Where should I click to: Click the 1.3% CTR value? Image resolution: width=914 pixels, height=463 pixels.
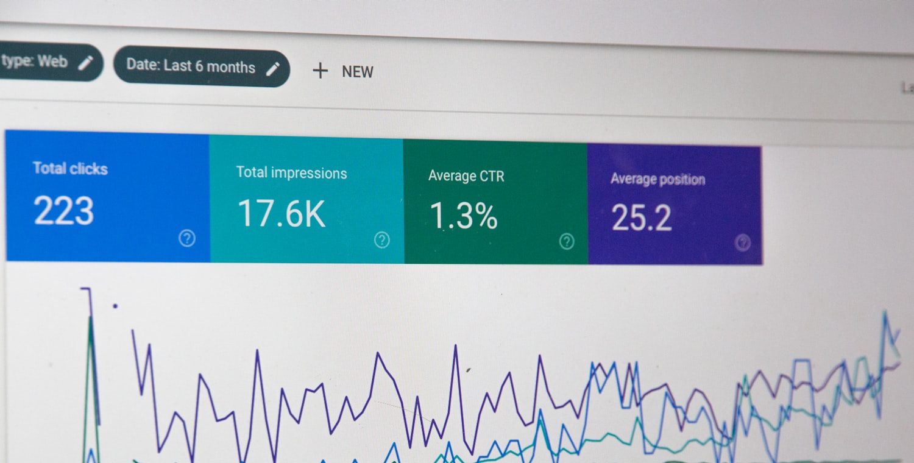[x=464, y=216]
